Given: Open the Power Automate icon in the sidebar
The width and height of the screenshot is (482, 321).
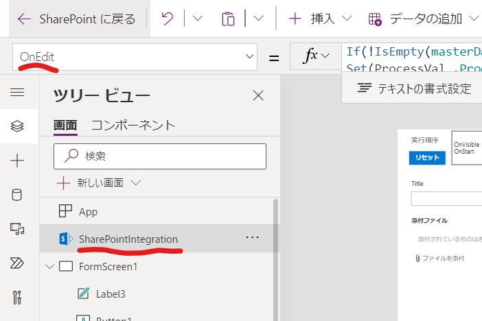Looking at the screenshot, I should [x=17, y=263].
